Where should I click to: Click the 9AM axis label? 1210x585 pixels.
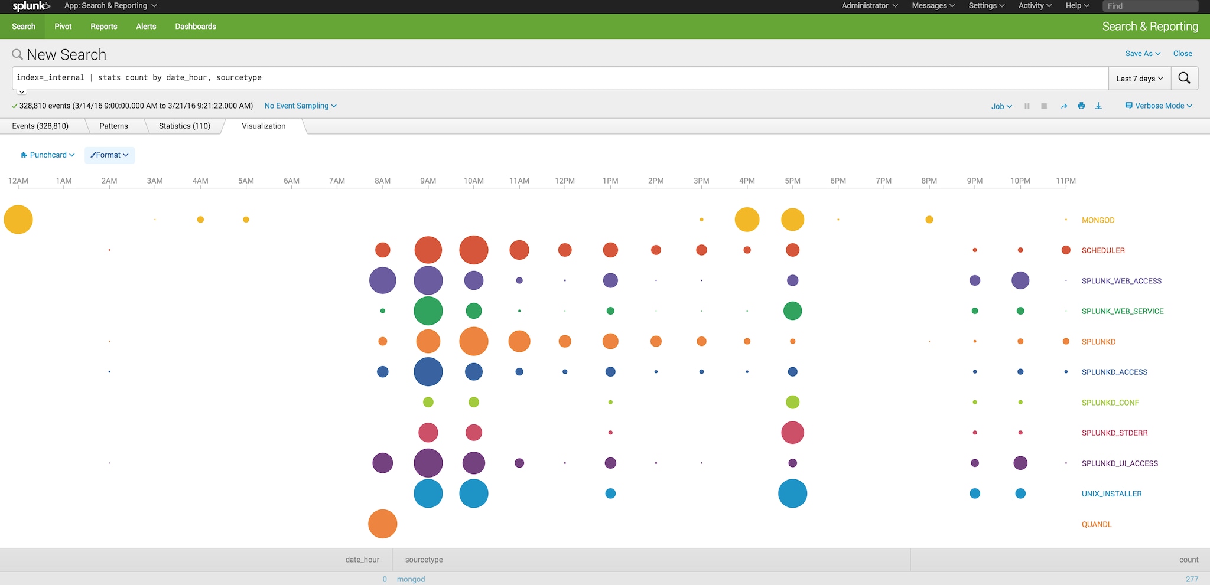(x=428, y=181)
